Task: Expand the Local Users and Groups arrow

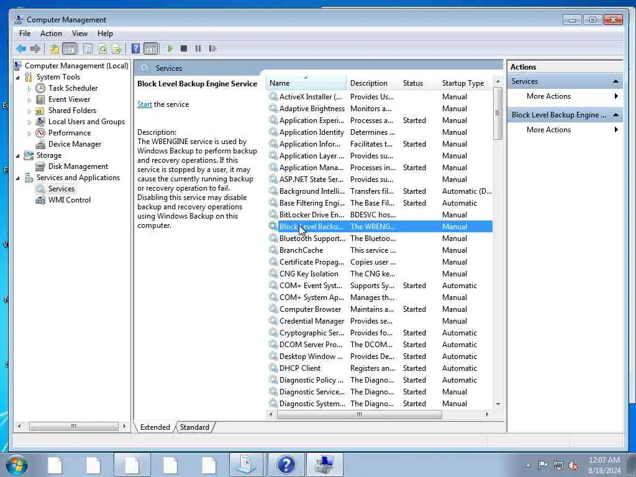Action: [29, 122]
